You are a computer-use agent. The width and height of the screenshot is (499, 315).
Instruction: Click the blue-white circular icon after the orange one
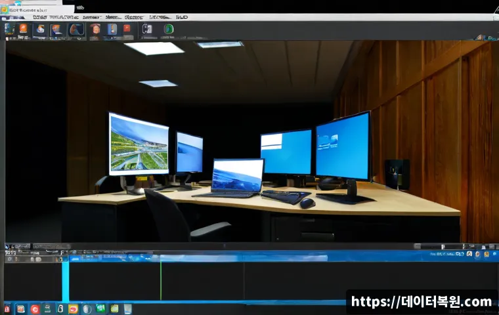40,30
